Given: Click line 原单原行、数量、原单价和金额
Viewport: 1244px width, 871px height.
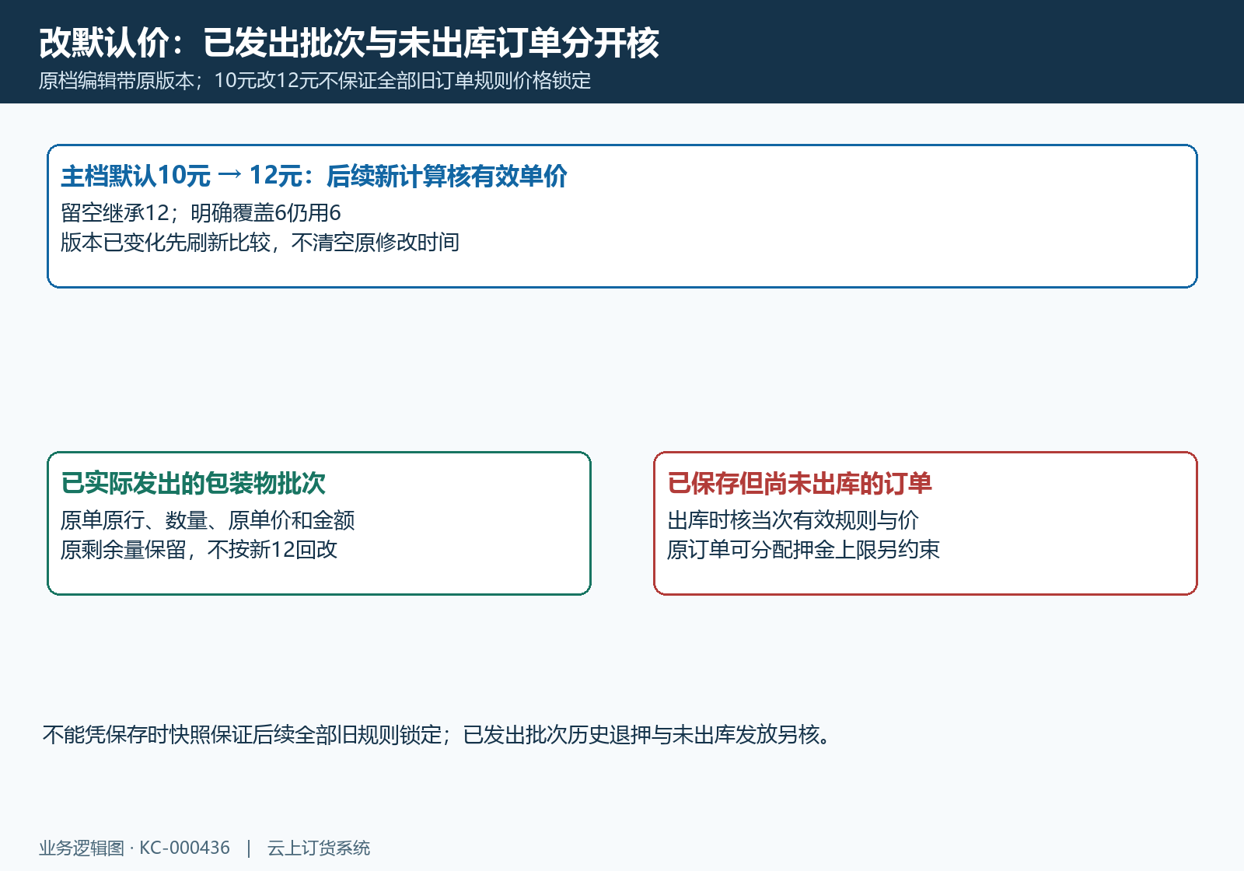Looking at the screenshot, I should click(x=208, y=520).
